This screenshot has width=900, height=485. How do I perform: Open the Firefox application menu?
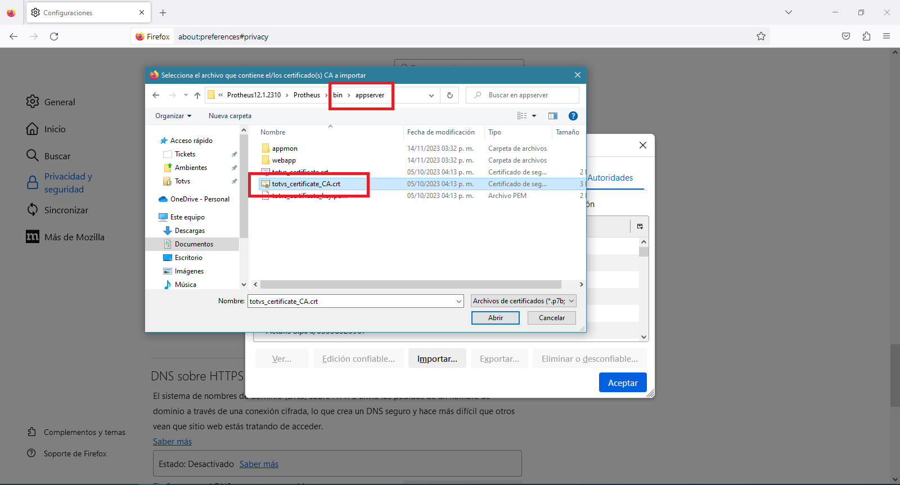886,37
